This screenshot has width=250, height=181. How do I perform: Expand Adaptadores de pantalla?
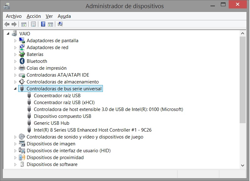click(x=15, y=41)
